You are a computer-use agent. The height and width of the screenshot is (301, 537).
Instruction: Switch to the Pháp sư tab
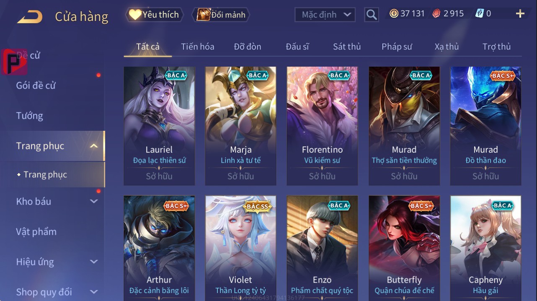click(397, 47)
